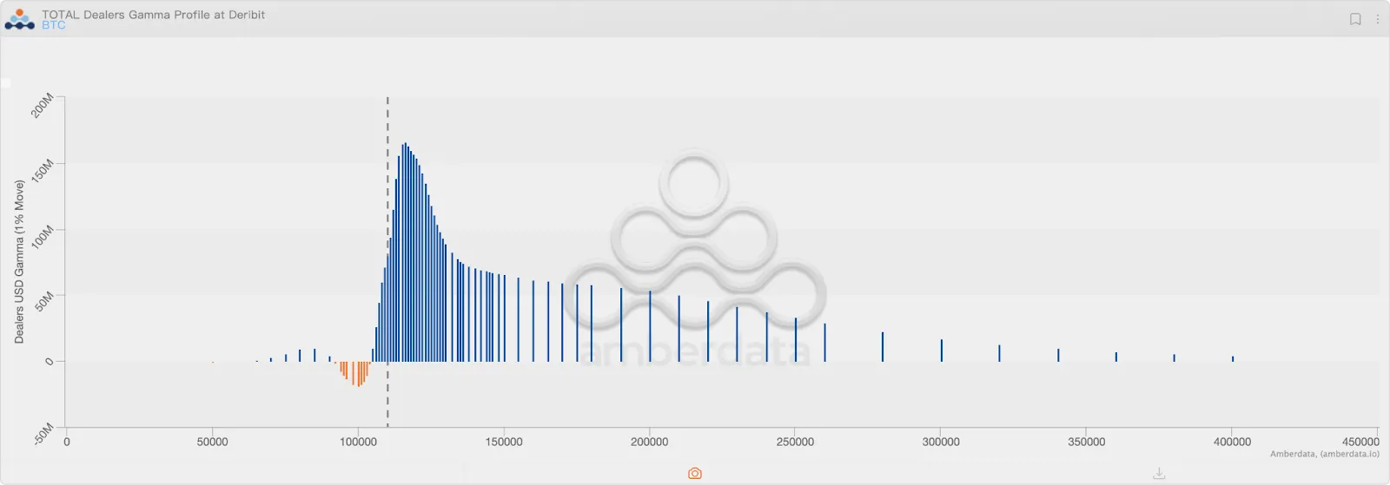This screenshot has height=485, width=1390.
Task: Click the x-axis label 100000
Action: 358,442
